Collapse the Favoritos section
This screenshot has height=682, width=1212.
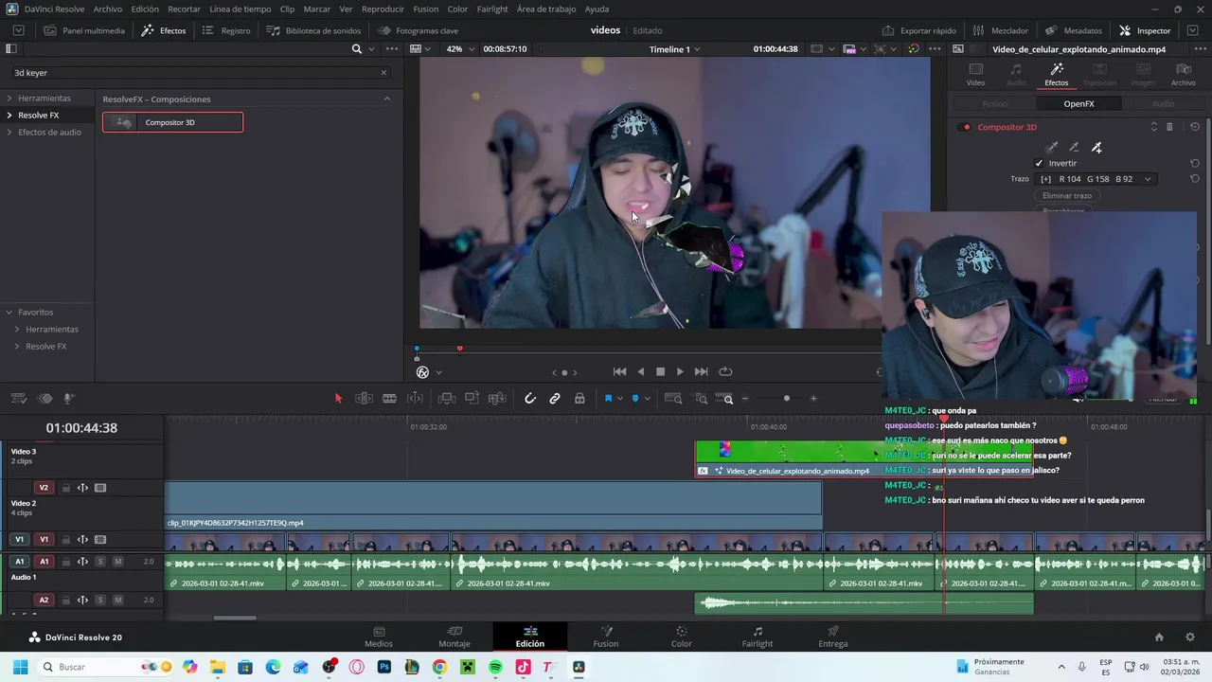coord(9,313)
